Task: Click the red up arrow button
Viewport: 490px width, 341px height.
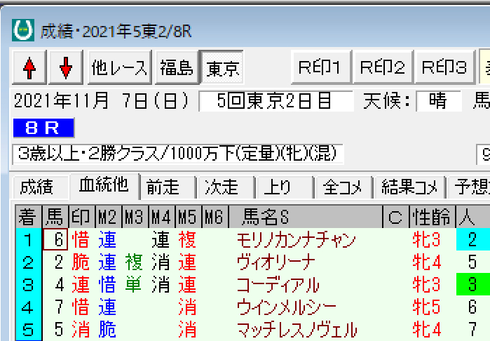Action: point(29,67)
